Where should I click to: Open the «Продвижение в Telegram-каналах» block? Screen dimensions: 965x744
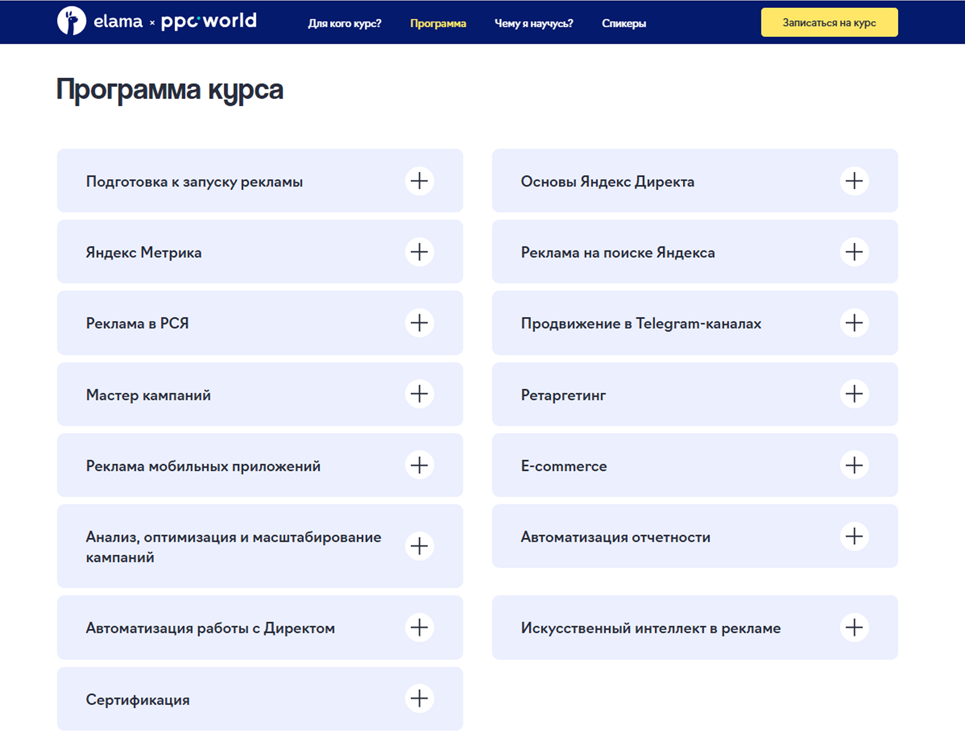click(x=855, y=323)
